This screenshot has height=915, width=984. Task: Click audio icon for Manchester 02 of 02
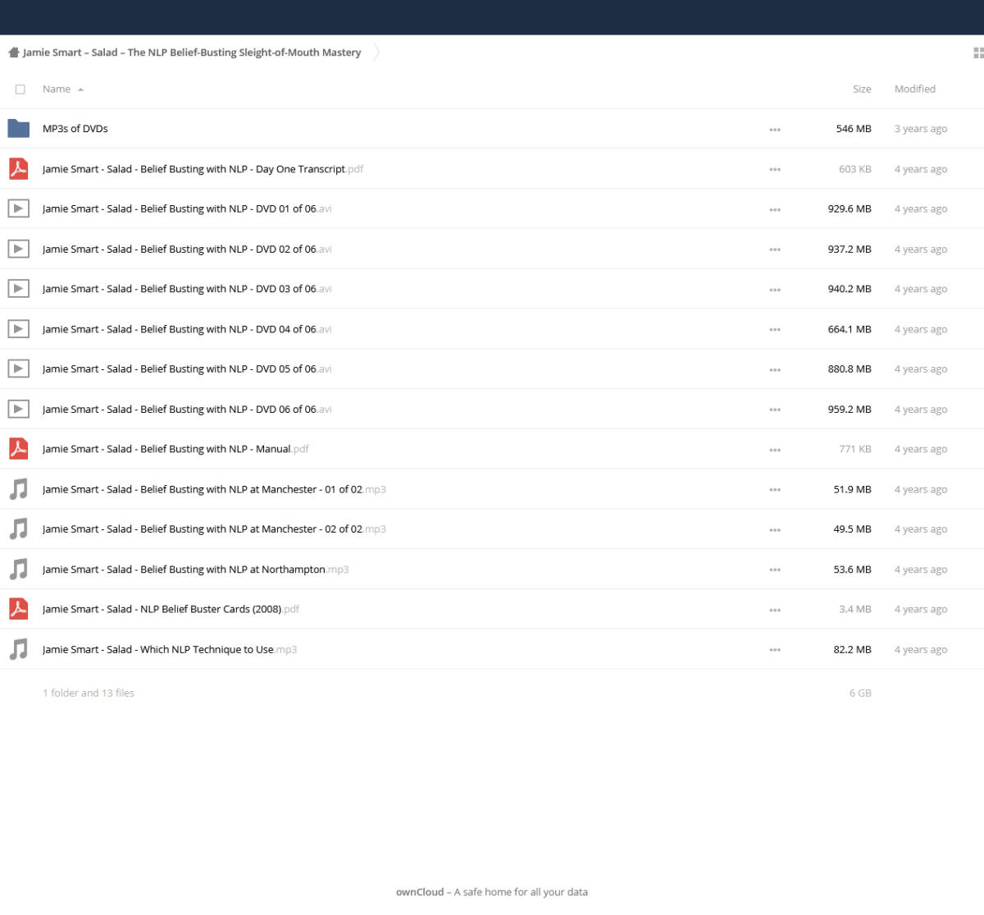coord(19,529)
